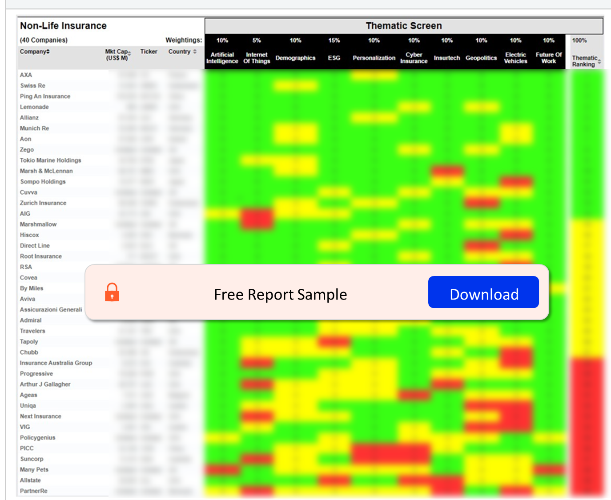Click the Artificial Intelligence column header
611x500 pixels.
tap(222, 58)
